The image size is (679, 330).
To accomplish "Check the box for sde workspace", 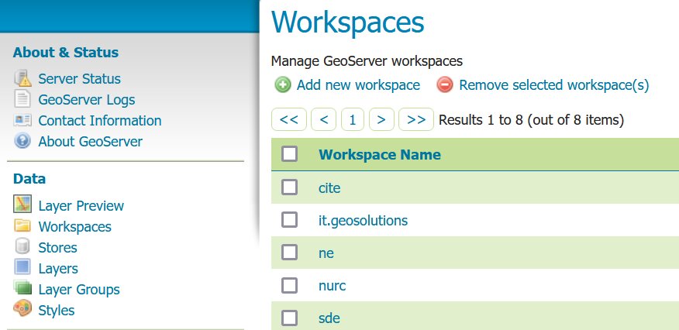I will point(289,318).
